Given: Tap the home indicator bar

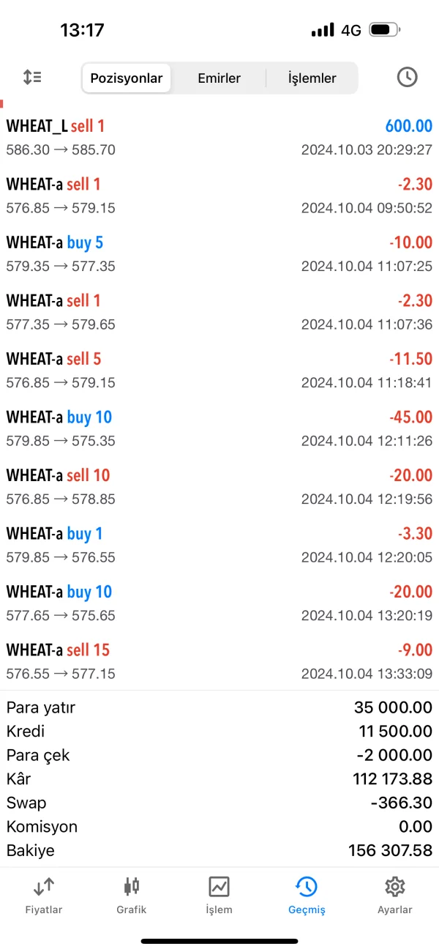Looking at the screenshot, I should tap(219, 940).
